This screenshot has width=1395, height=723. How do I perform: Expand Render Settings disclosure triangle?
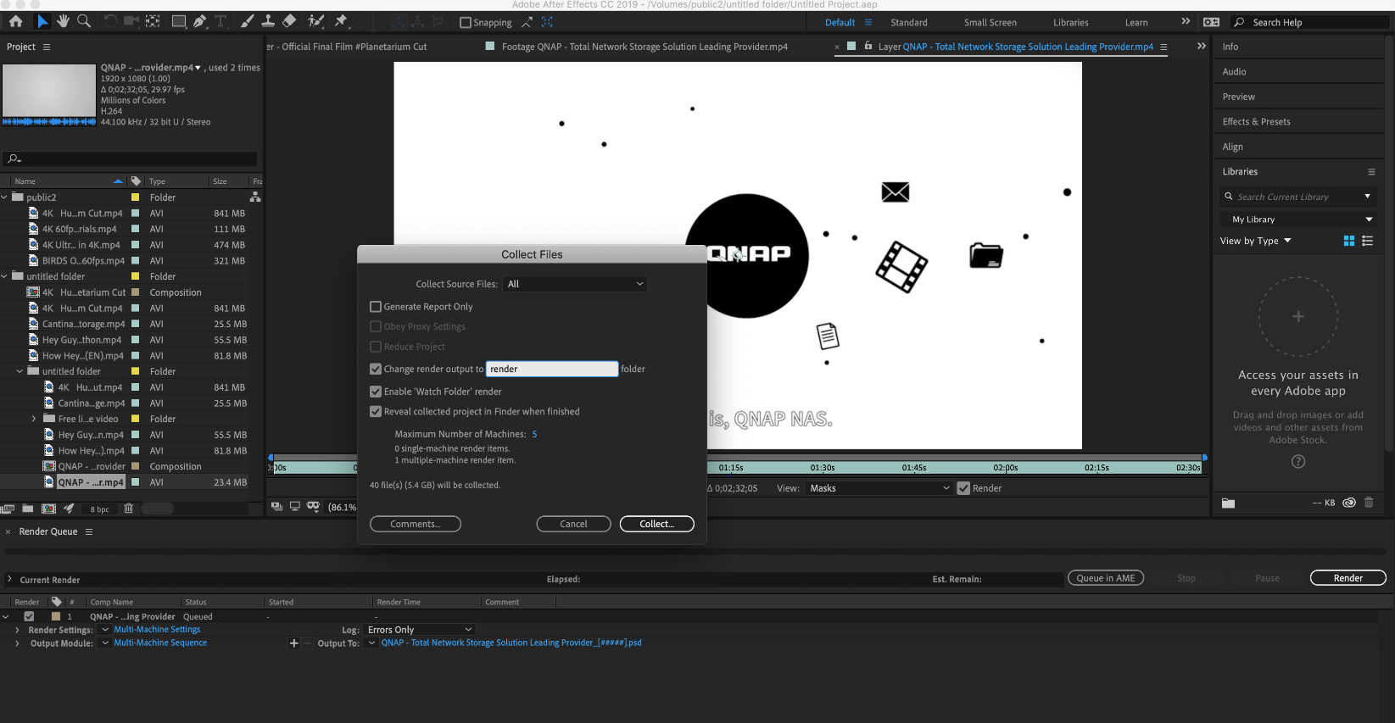pyautogui.click(x=17, y=630)
